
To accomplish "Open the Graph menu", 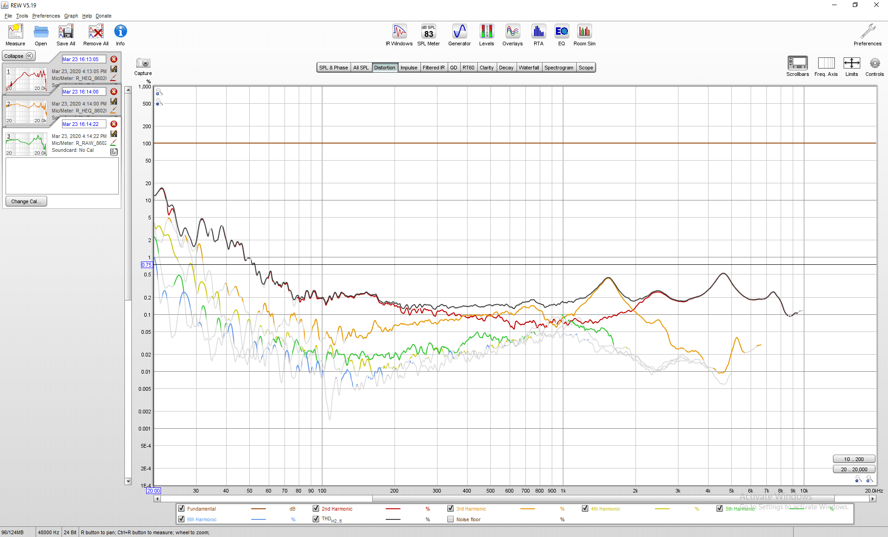I will click(x=71, y=16).
